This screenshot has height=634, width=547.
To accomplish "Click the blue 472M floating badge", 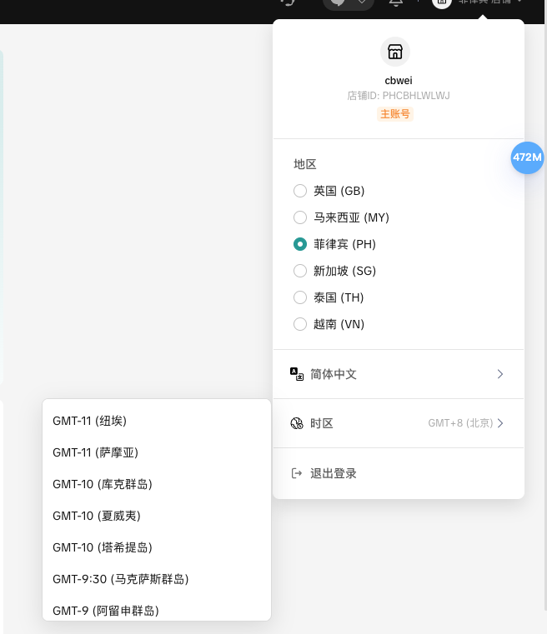I will pyautogui.click(x=527, y=157).
